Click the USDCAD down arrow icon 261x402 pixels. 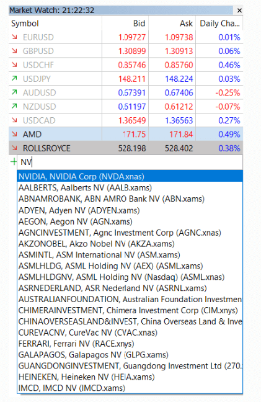tap(14, 120)
